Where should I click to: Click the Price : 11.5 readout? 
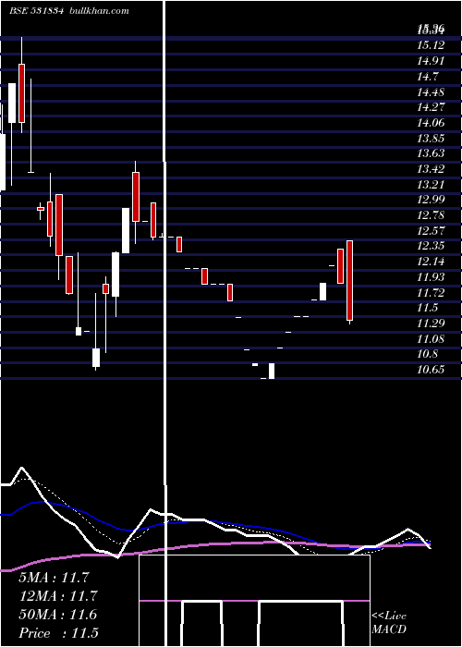pyautogui.click(x=58, y=633)
